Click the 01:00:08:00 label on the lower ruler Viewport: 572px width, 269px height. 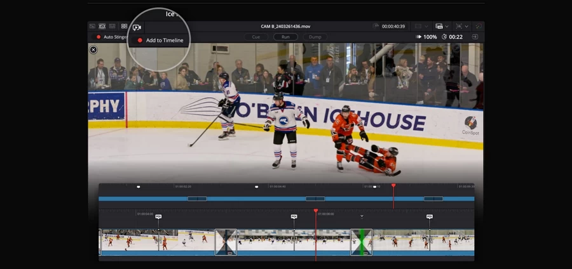coord(326,214)
